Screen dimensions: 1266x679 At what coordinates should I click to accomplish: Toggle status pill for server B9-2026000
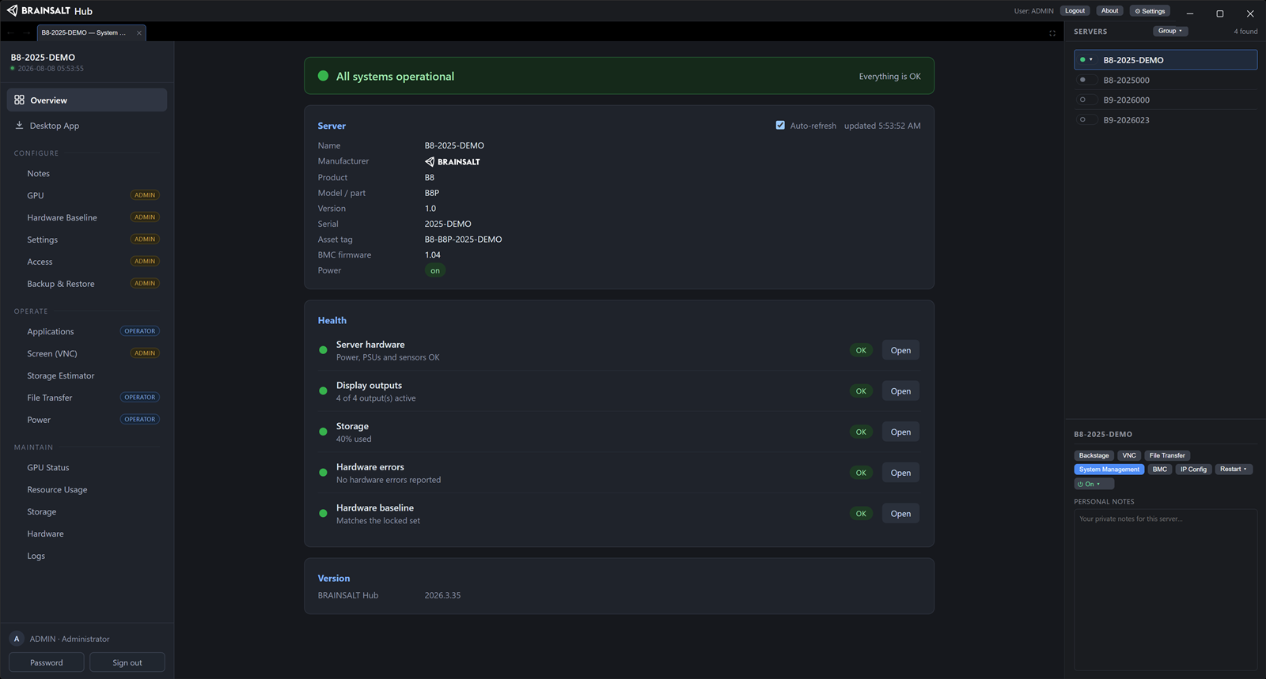pos(1086,100)
